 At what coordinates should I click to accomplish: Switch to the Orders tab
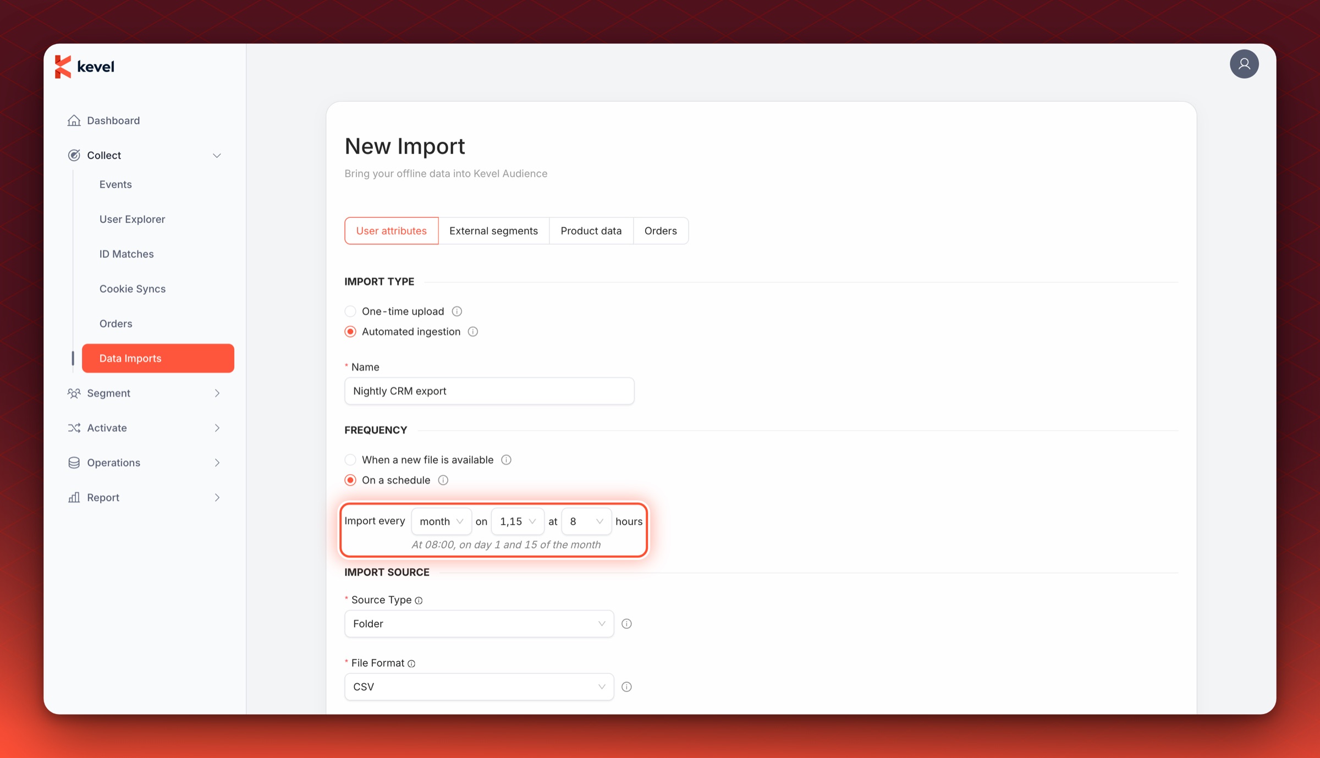(661, 231)
